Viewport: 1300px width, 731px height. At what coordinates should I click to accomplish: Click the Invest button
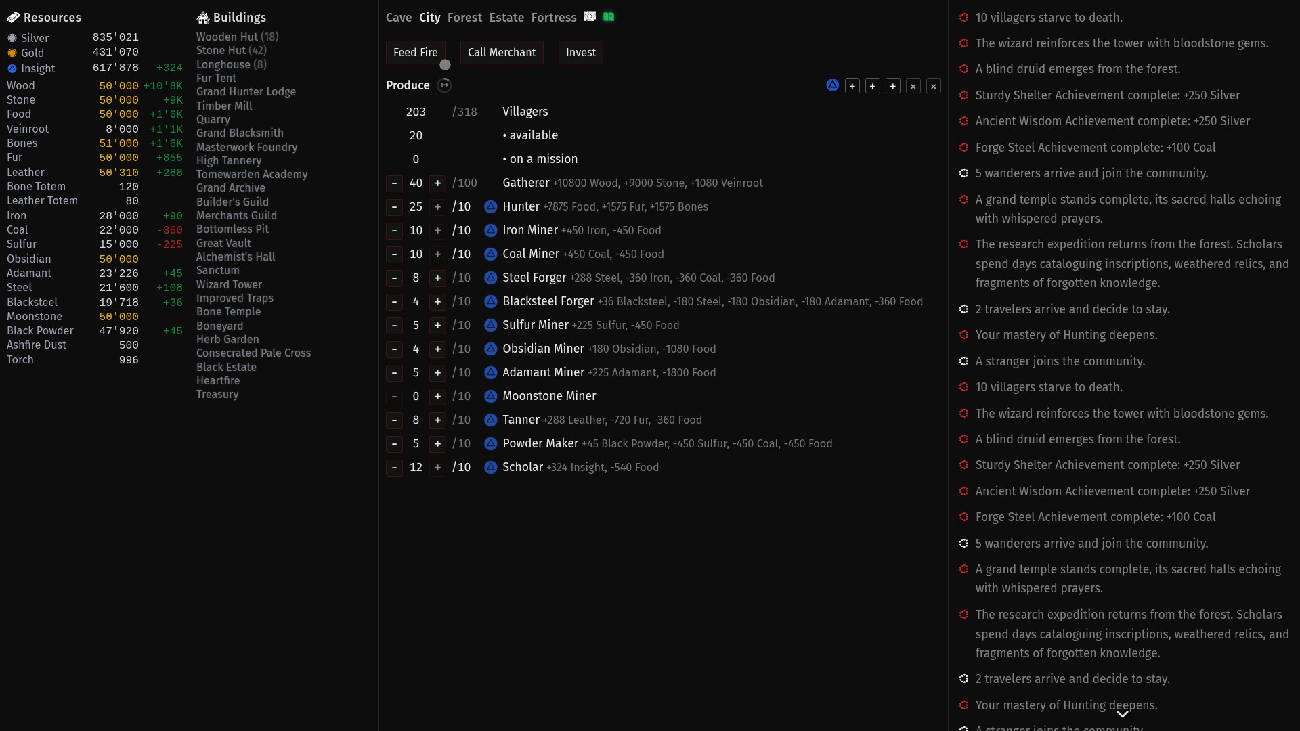[x=581, y=53]
